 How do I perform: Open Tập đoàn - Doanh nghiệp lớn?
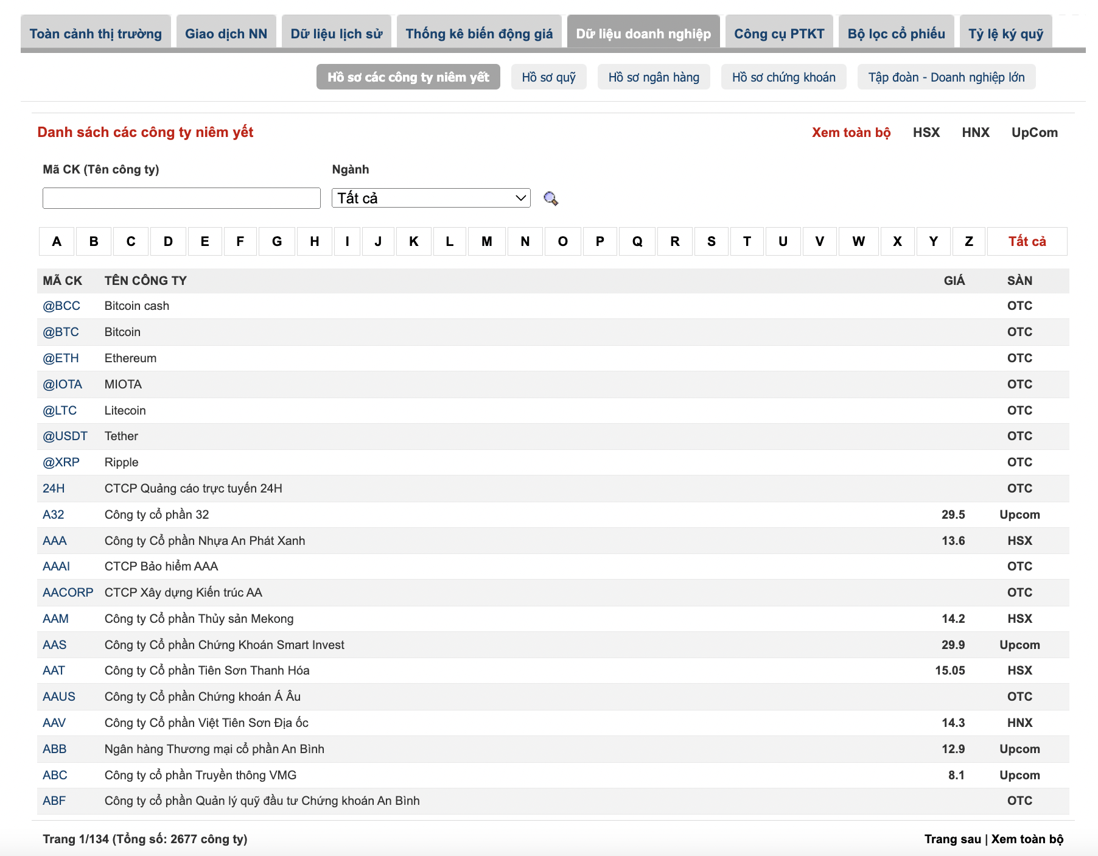click(946, 77)
